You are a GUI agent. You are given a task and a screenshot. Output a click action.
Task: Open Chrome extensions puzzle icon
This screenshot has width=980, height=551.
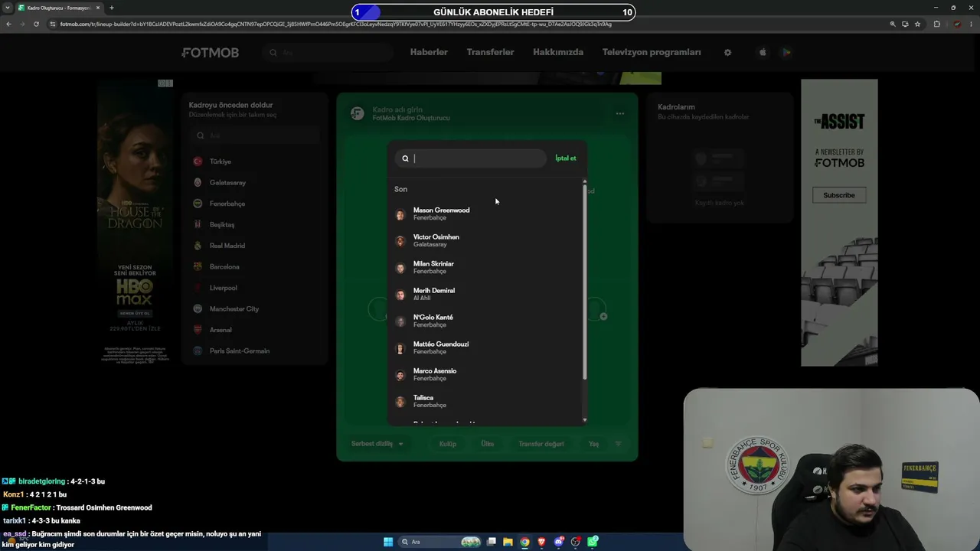click(x=936, y=24)
